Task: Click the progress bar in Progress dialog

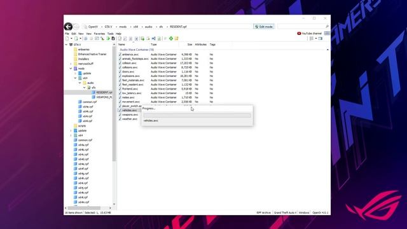Action: (197, 115)
